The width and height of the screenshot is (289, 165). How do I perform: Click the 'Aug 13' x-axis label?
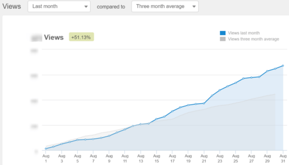pos(141,158)
